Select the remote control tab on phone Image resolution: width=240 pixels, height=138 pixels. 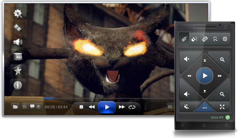184,39
